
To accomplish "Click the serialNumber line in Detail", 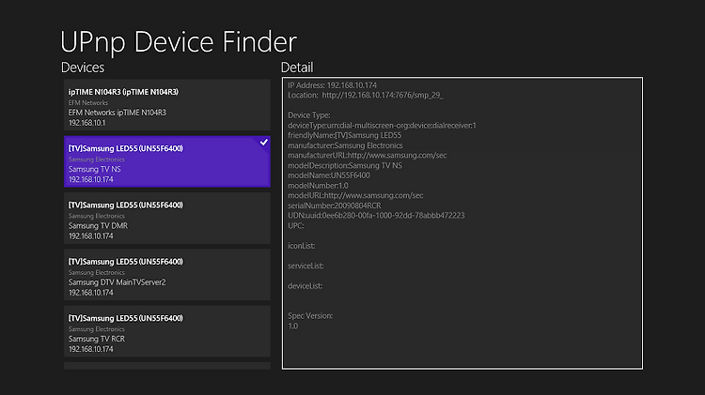I will [x=334, y=205].
